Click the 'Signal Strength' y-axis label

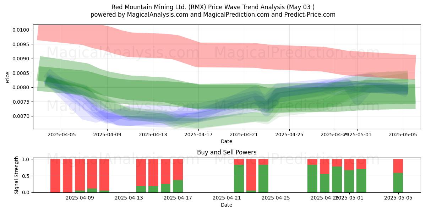pos(17,176)
